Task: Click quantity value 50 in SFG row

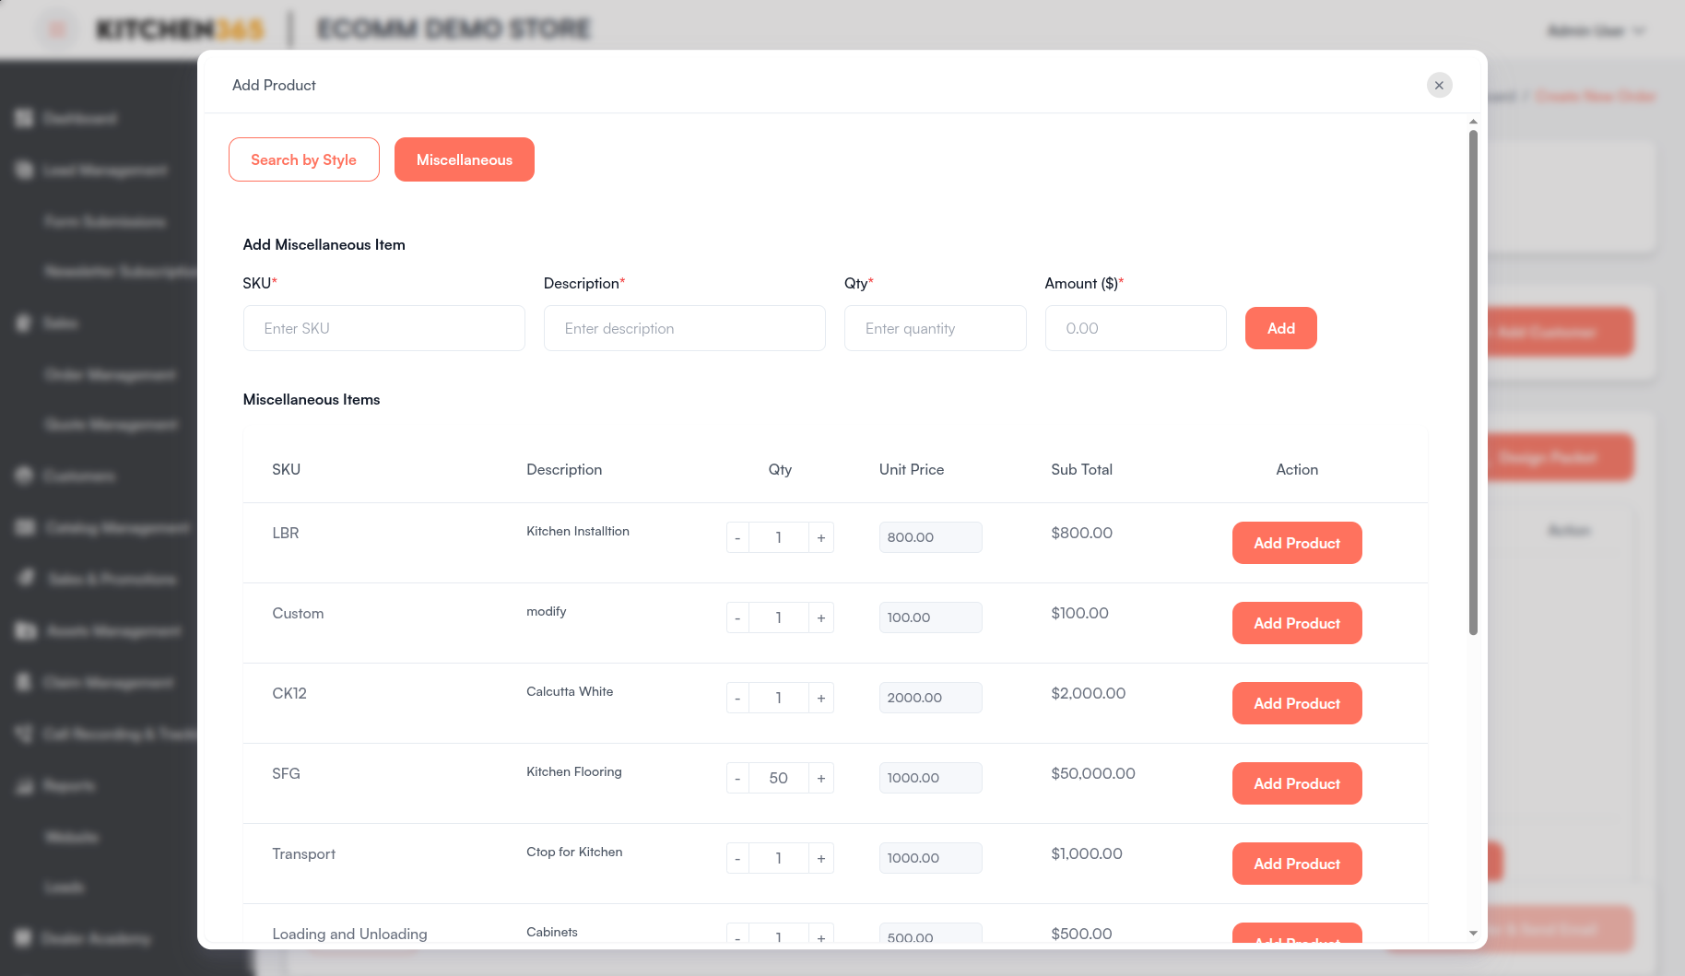Action: (x=779, y=778)
